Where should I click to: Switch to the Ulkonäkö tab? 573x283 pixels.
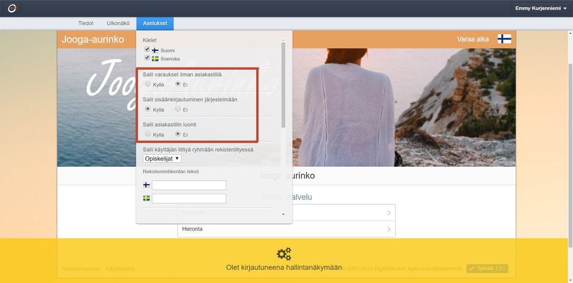click(118, 23)
